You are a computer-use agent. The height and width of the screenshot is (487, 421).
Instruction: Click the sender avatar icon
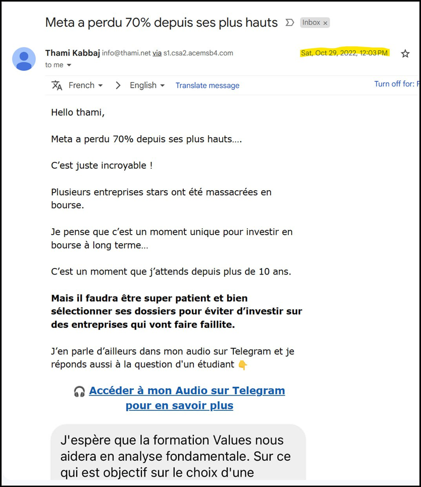click(24, 59)
